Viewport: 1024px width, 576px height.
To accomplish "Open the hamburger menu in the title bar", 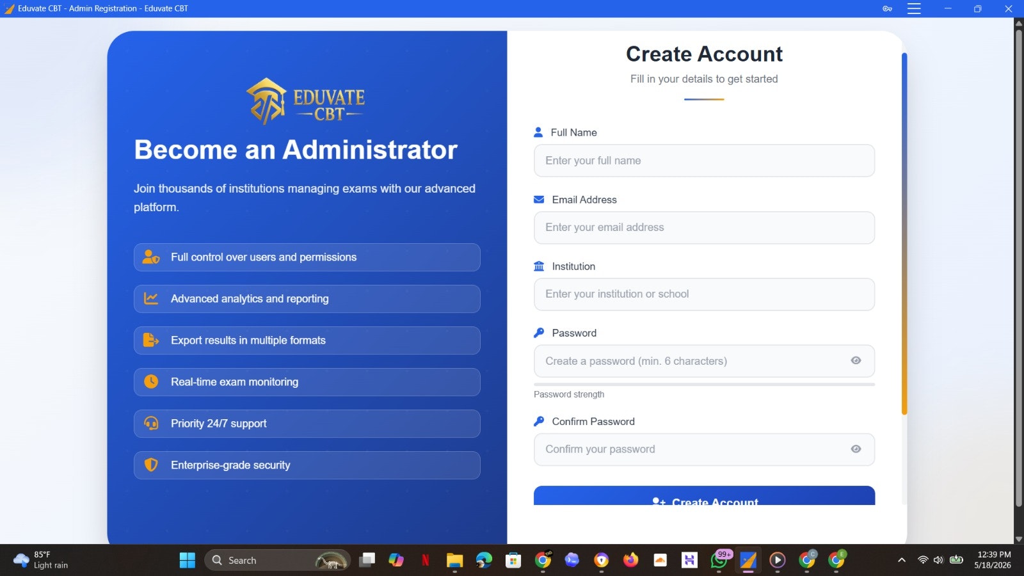I will 914,9.
